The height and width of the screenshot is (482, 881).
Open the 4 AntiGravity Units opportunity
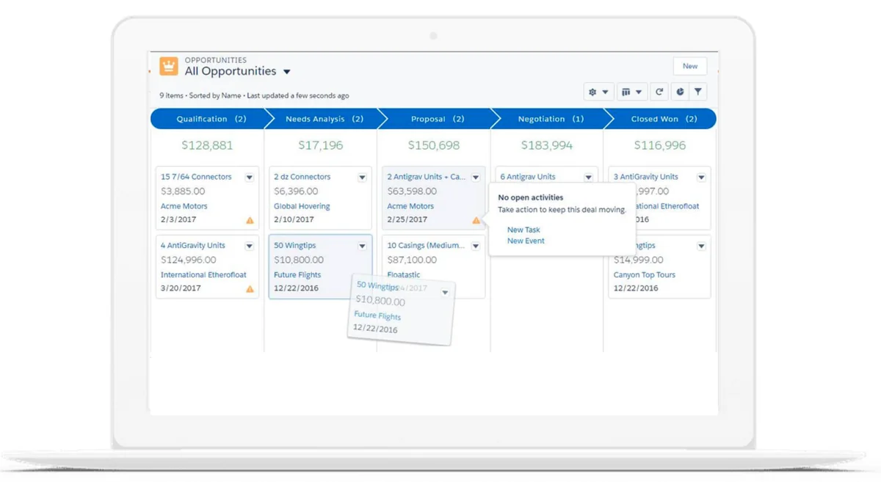[x=193, y=246]
